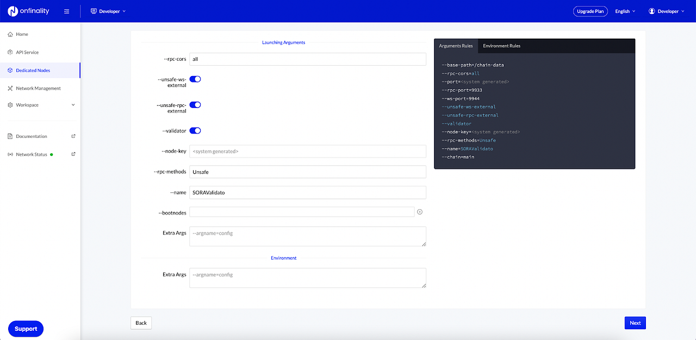Image resolution: width=696 pixels, height=340 pixels.
Task: Toggle --unsafe-ws-external switch
Action: [195, 79]
